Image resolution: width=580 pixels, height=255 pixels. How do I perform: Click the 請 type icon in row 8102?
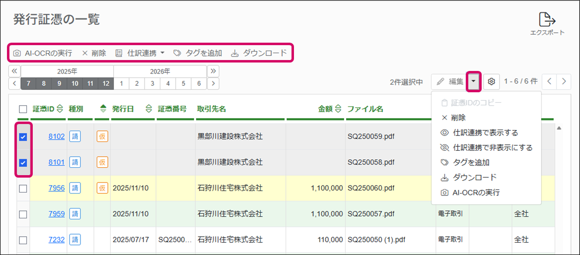tap(75, 136)
